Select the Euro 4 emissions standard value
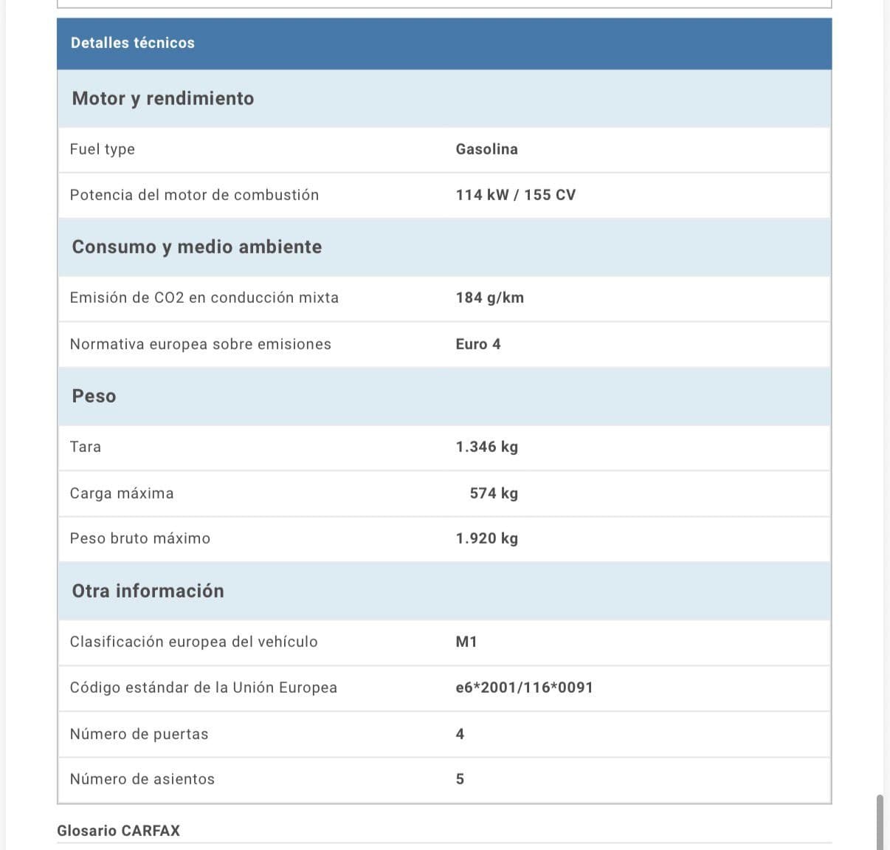This screenshot has width=890, height=850. pos(477,344)
